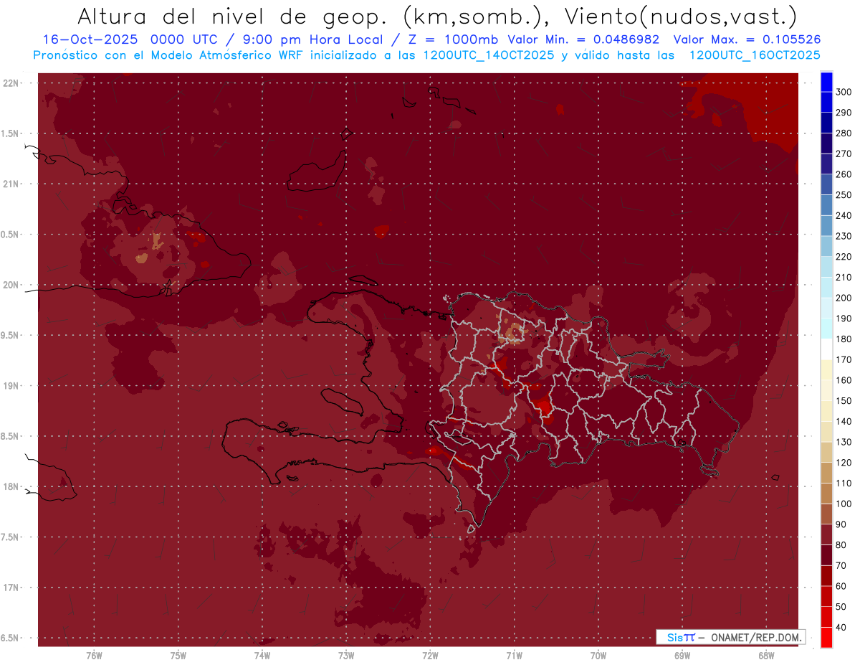Click the color bar value "270"
Screen dimensions: 860x665
pos(844,154)
